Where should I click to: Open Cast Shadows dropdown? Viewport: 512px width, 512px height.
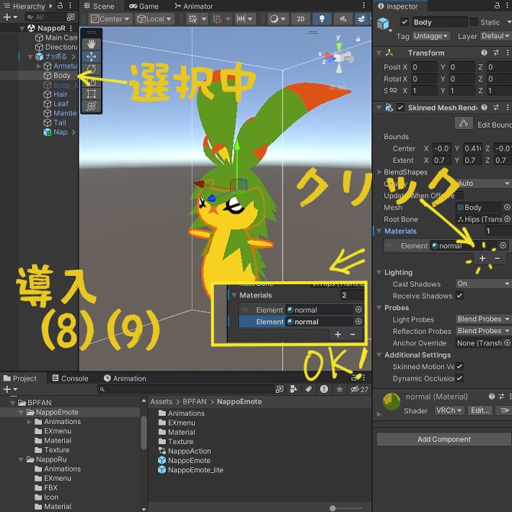pyautogui.click(x=483, y=284)
